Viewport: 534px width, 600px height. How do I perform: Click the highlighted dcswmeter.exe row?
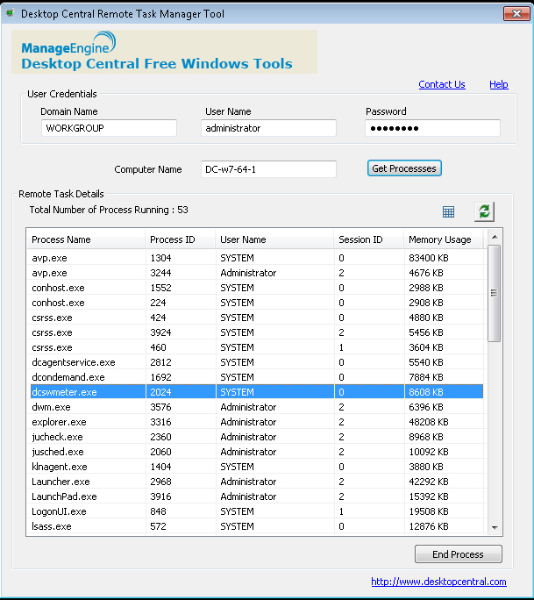coord(255,392)
